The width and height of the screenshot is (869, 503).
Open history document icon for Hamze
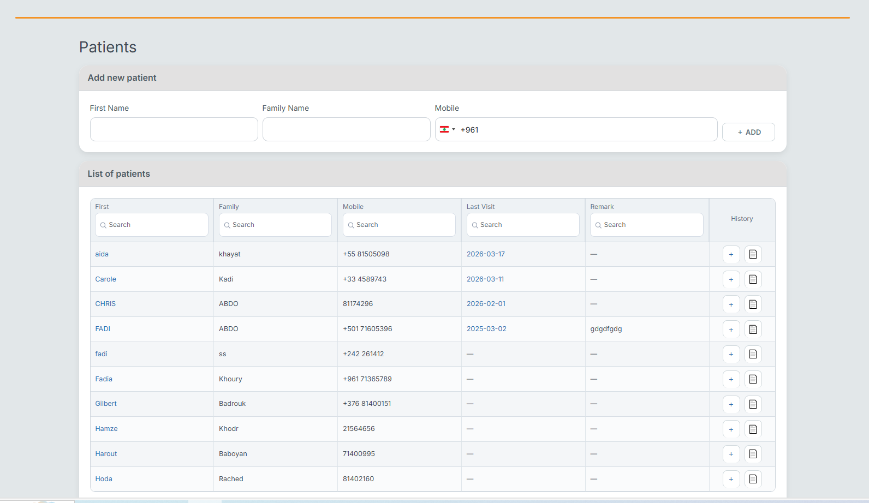pyautogui.click(x=753, y=429)
